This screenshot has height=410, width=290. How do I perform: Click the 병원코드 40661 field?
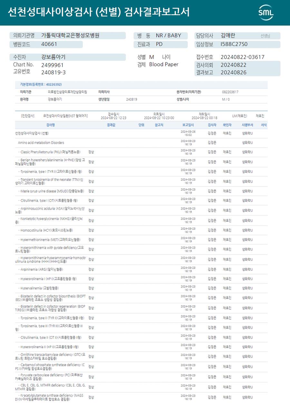point(46,45)
